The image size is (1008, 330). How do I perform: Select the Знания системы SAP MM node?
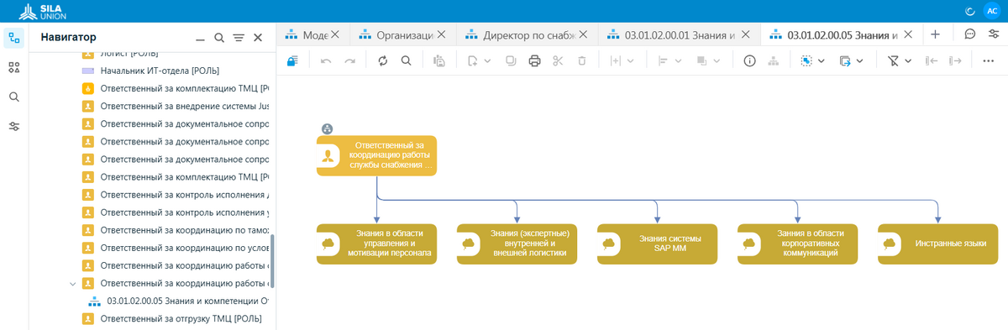[658, 244]
